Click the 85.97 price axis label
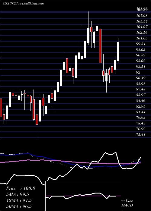The image size is (151, 211). coord(141,95)
